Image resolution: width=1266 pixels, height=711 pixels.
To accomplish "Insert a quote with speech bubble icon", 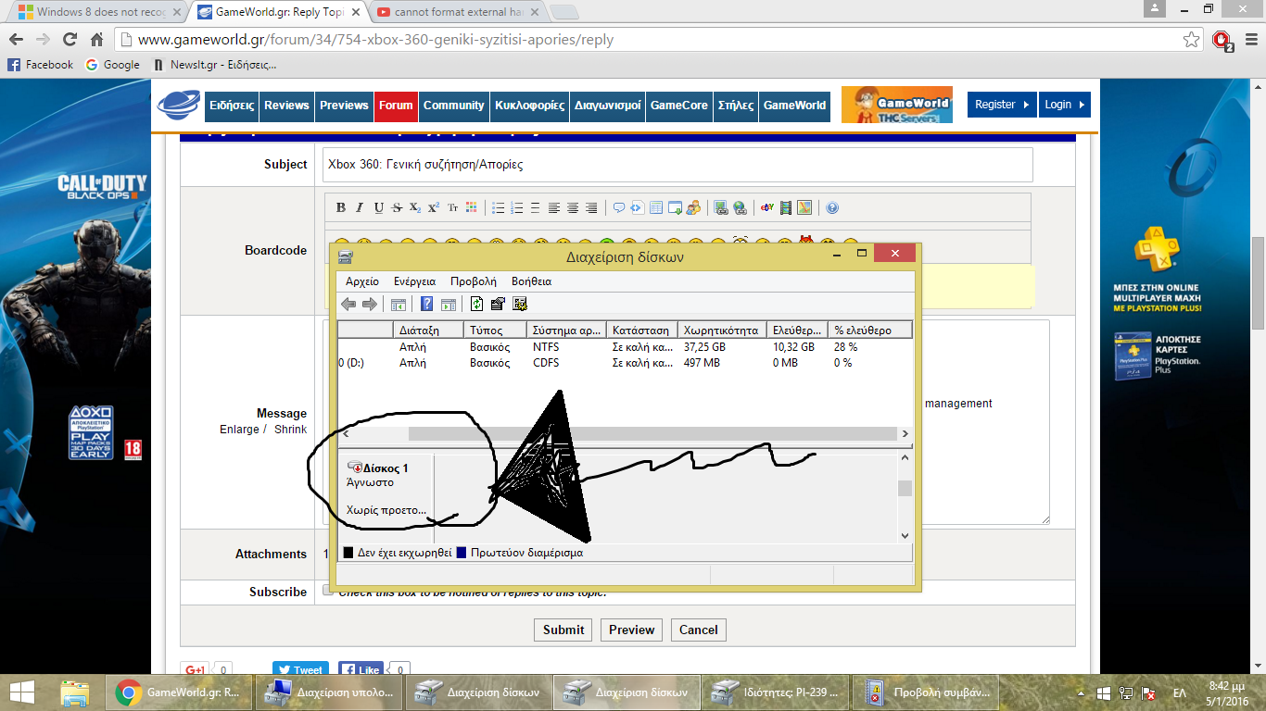I will (618, 208).
